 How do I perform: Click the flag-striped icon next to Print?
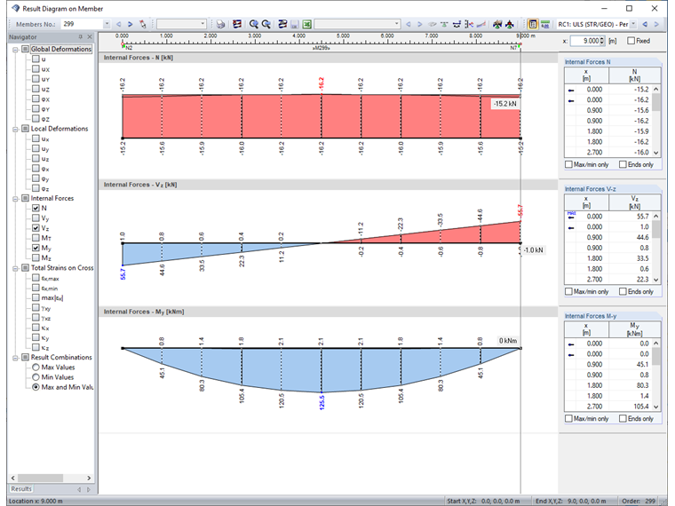pyautogui.click(x=237, y=25)
